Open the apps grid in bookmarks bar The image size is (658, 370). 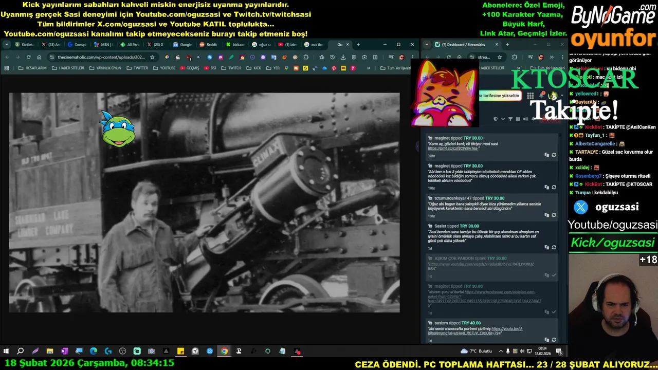[7, 68]
